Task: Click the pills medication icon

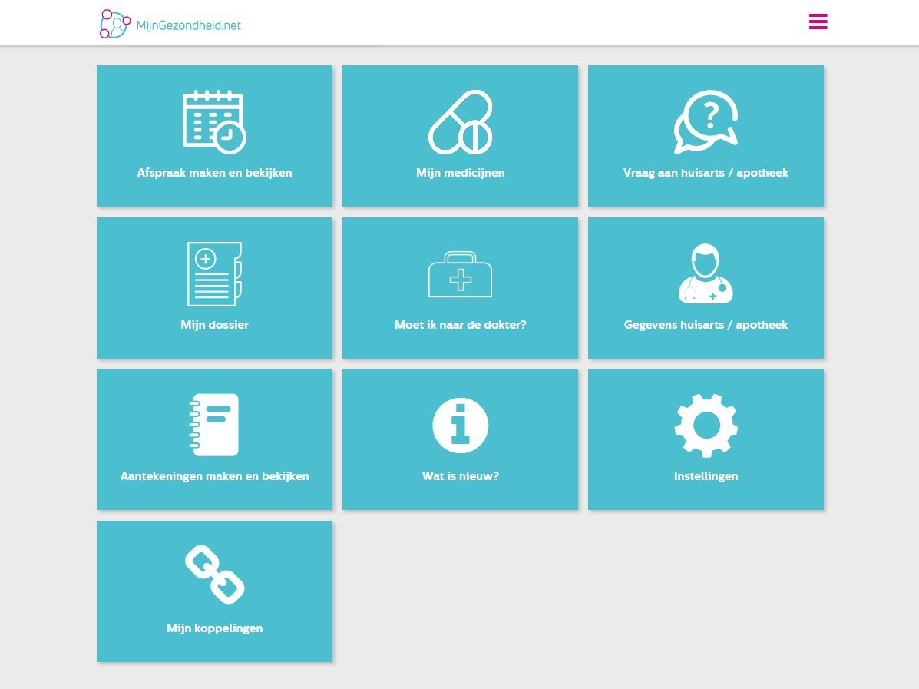Action: click(460, 122)
